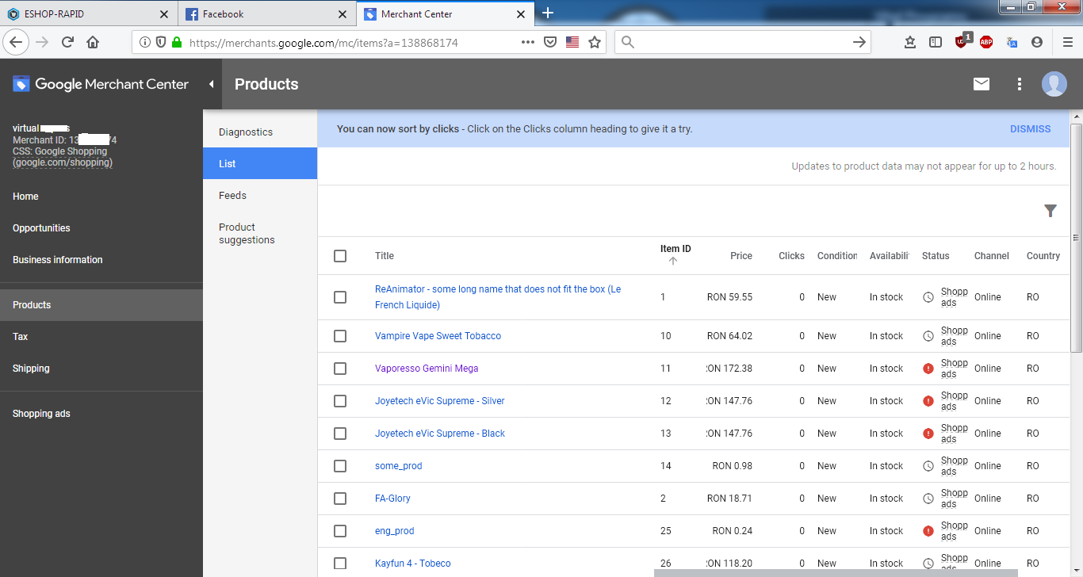Dismiss the sort by clicks banner
The image size is (1083, 577).
coord(1030,129)
